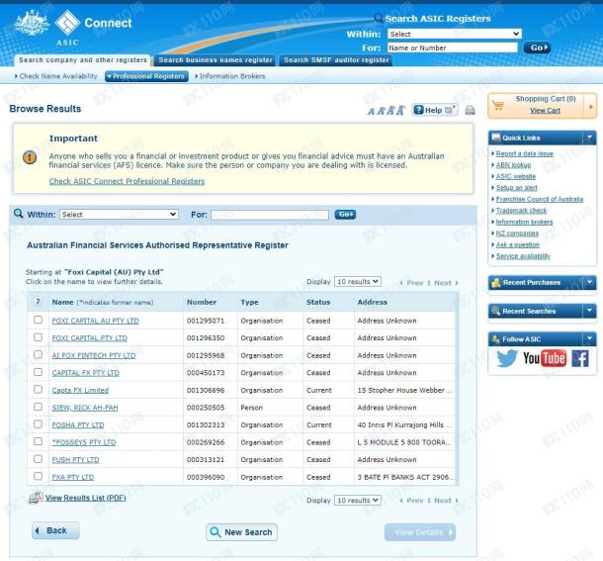Screen dimensions: 603x561
Task: Click the magnifier icon beside Within filter
Action: tap(18, 214)
